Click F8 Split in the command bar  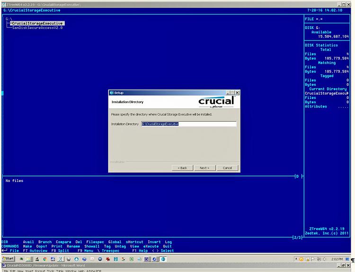click(60, 251)
